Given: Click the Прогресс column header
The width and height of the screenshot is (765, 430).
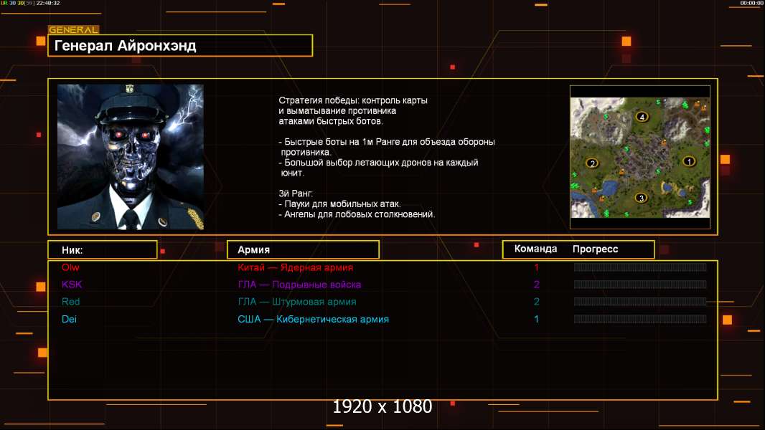Looking at the screenshot, I should click(595, 249).
